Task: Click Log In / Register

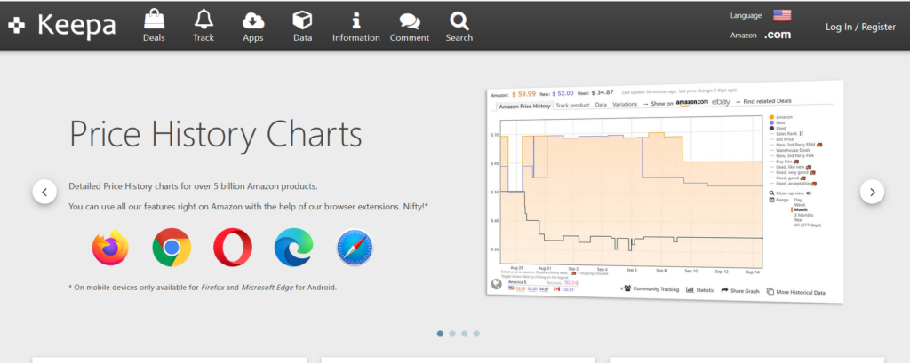Action: coord(860,27)
